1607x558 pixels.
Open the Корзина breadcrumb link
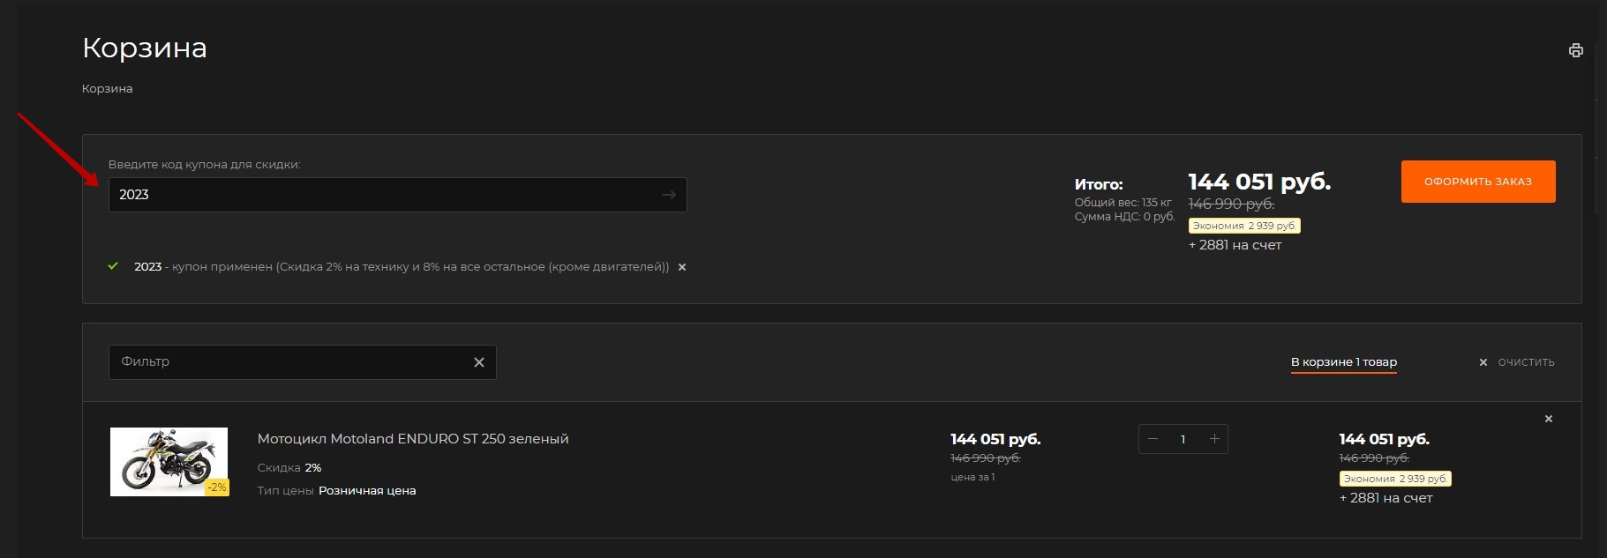pos(107,89)
